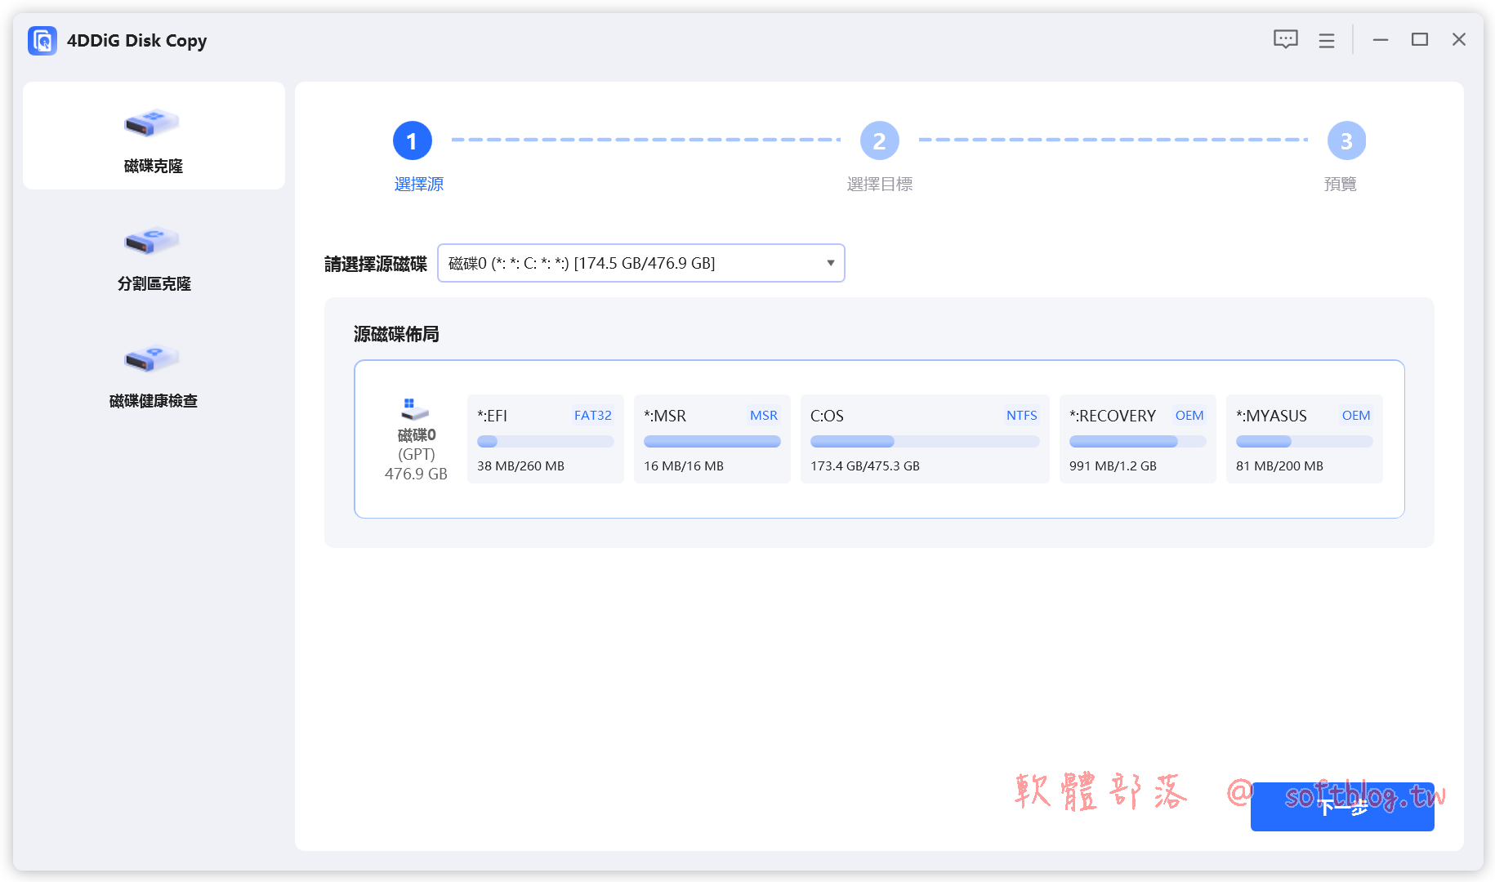Open the hamburger menu icon

pyautogui.click(x=1327, y=40)
